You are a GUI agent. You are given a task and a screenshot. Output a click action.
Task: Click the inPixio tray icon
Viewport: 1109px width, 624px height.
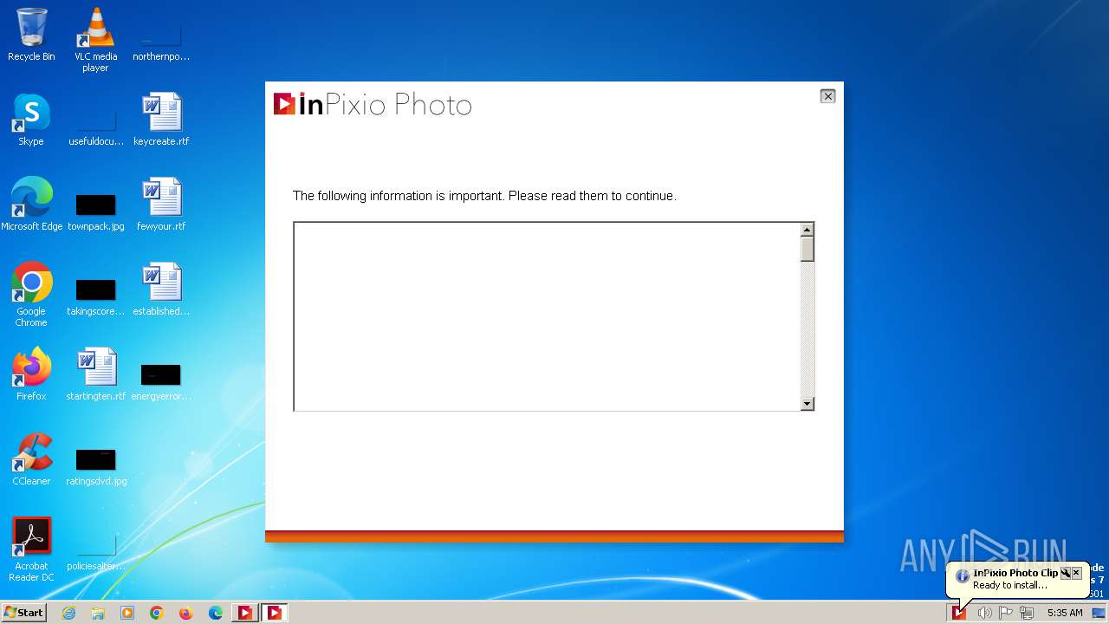tap(959, 613)
